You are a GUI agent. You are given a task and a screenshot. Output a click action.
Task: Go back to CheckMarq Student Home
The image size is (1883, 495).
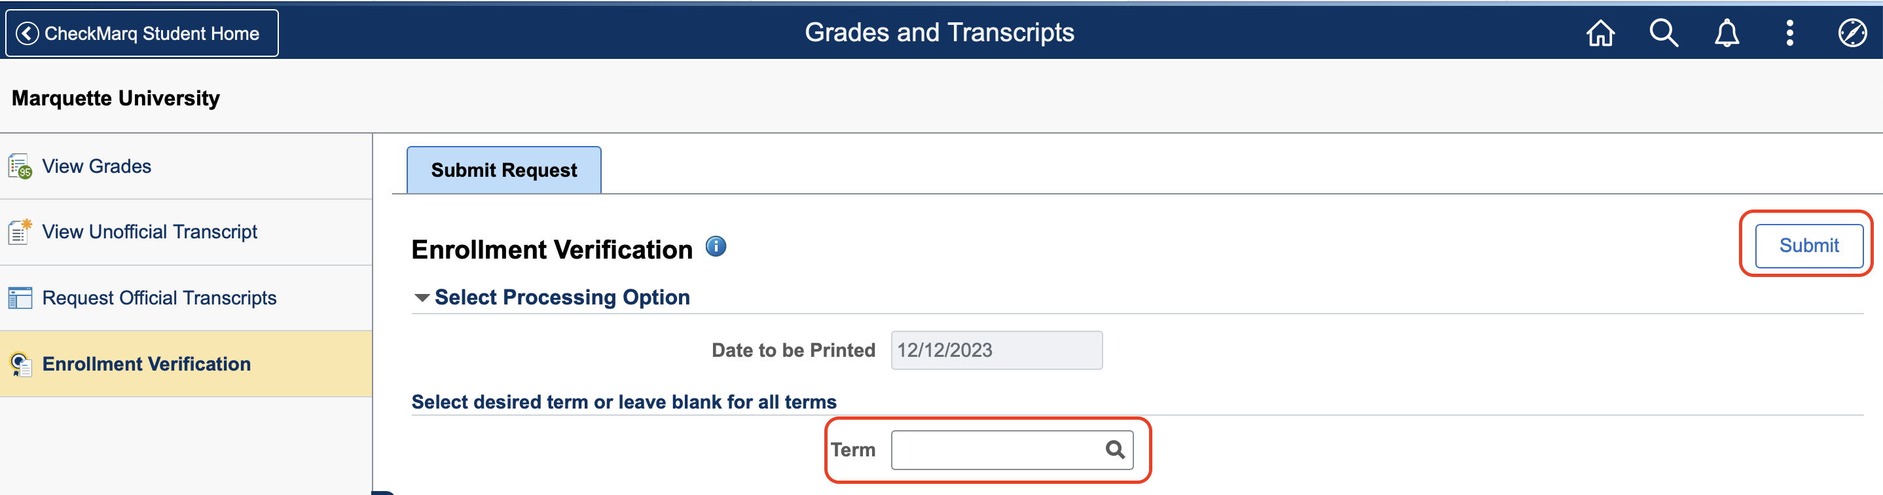click(x=142, y=33)
